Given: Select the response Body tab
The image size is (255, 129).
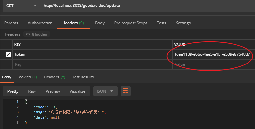Looking at the screenshot, I should [7, 77].
